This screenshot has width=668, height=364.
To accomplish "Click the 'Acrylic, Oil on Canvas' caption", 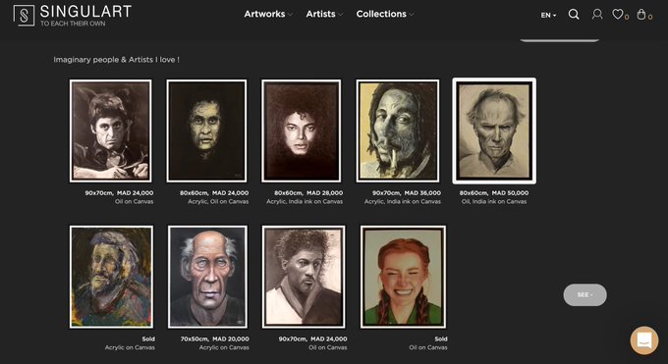I will (x=218, y=201).
